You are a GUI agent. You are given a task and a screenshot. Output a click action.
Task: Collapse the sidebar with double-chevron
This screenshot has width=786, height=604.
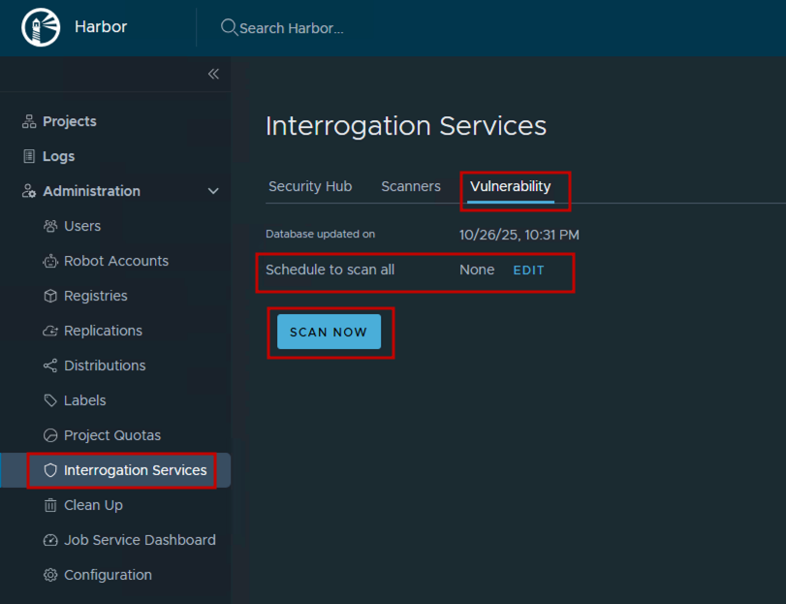pyautogui.click(x=213, y=74)
